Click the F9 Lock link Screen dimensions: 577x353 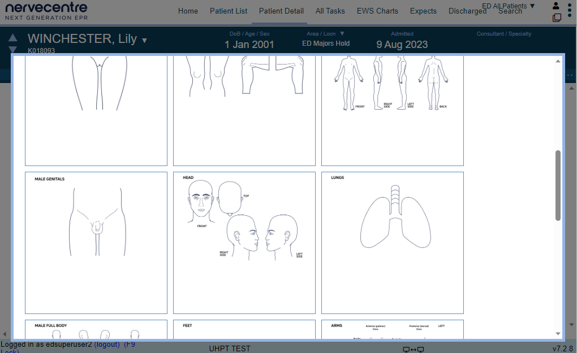[129, 344]
